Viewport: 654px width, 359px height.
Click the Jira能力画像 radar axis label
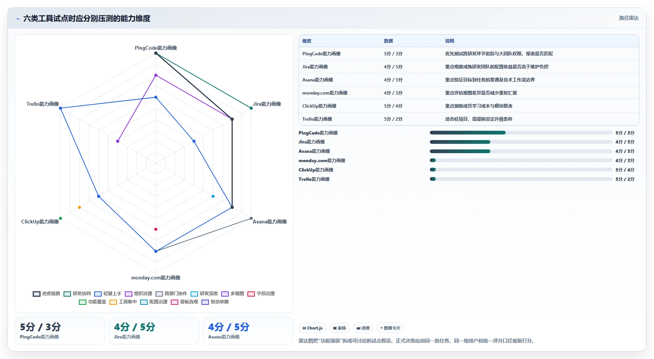pos(267,104)
